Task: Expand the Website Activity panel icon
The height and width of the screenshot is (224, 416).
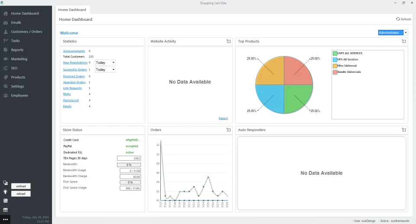Action: click(x=229, y=41)
